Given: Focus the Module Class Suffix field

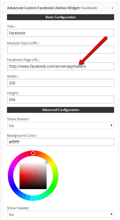Looking at the screenshot, I should coord(61,49).
